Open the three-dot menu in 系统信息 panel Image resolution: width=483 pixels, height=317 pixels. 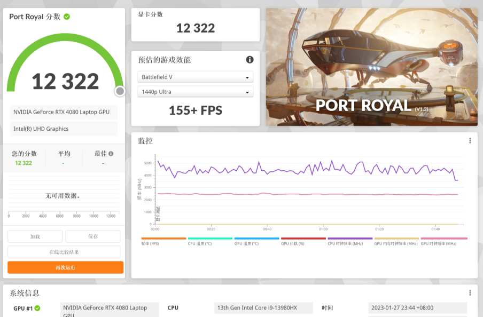coord(470,293)
